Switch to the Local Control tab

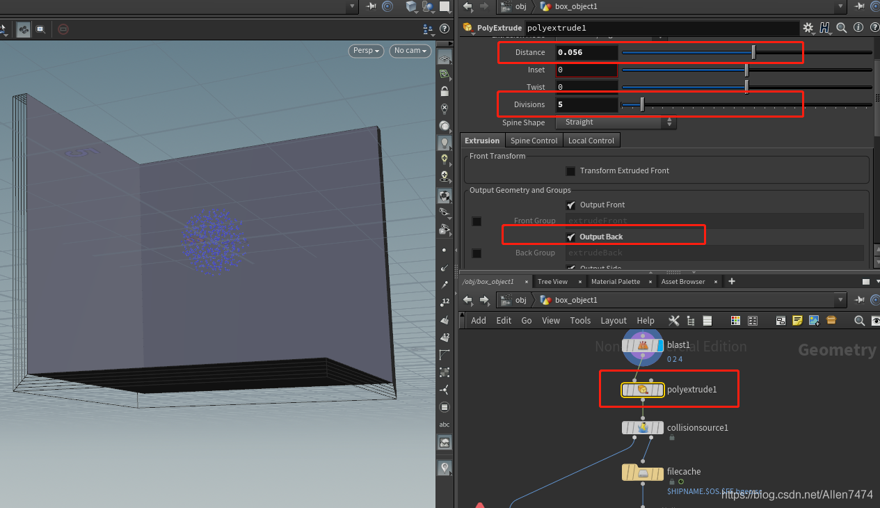(591, 141)
